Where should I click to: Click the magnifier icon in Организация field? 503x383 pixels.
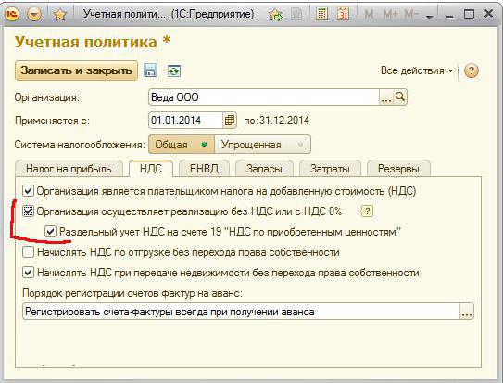[x=400, y=96]
